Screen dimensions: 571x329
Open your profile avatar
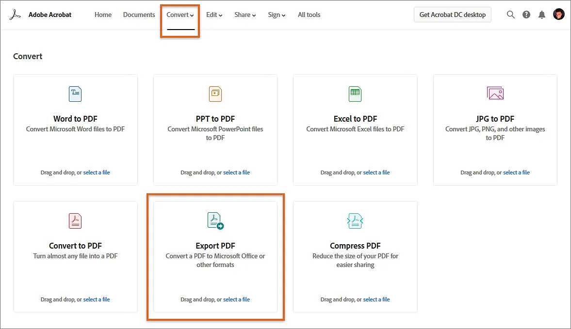click(558, 14)
